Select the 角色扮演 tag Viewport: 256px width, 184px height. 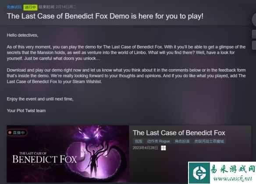click(x=182, y=142)
